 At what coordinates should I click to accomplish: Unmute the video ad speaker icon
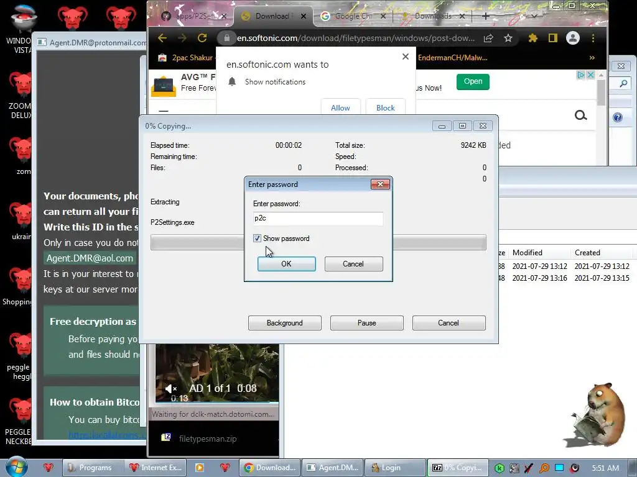170,389
